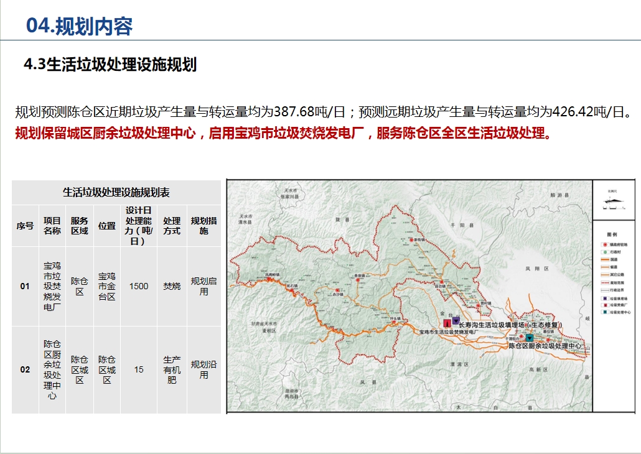Click the 序号 column header

pos(25,226)
